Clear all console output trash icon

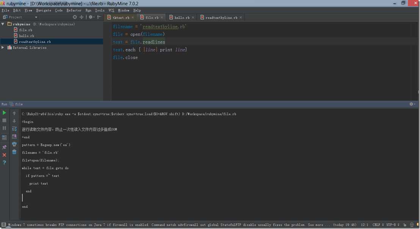click(14, 152)
